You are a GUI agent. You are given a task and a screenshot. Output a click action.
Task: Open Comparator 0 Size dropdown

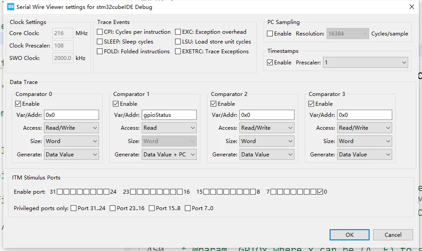(x=72, y=141)
